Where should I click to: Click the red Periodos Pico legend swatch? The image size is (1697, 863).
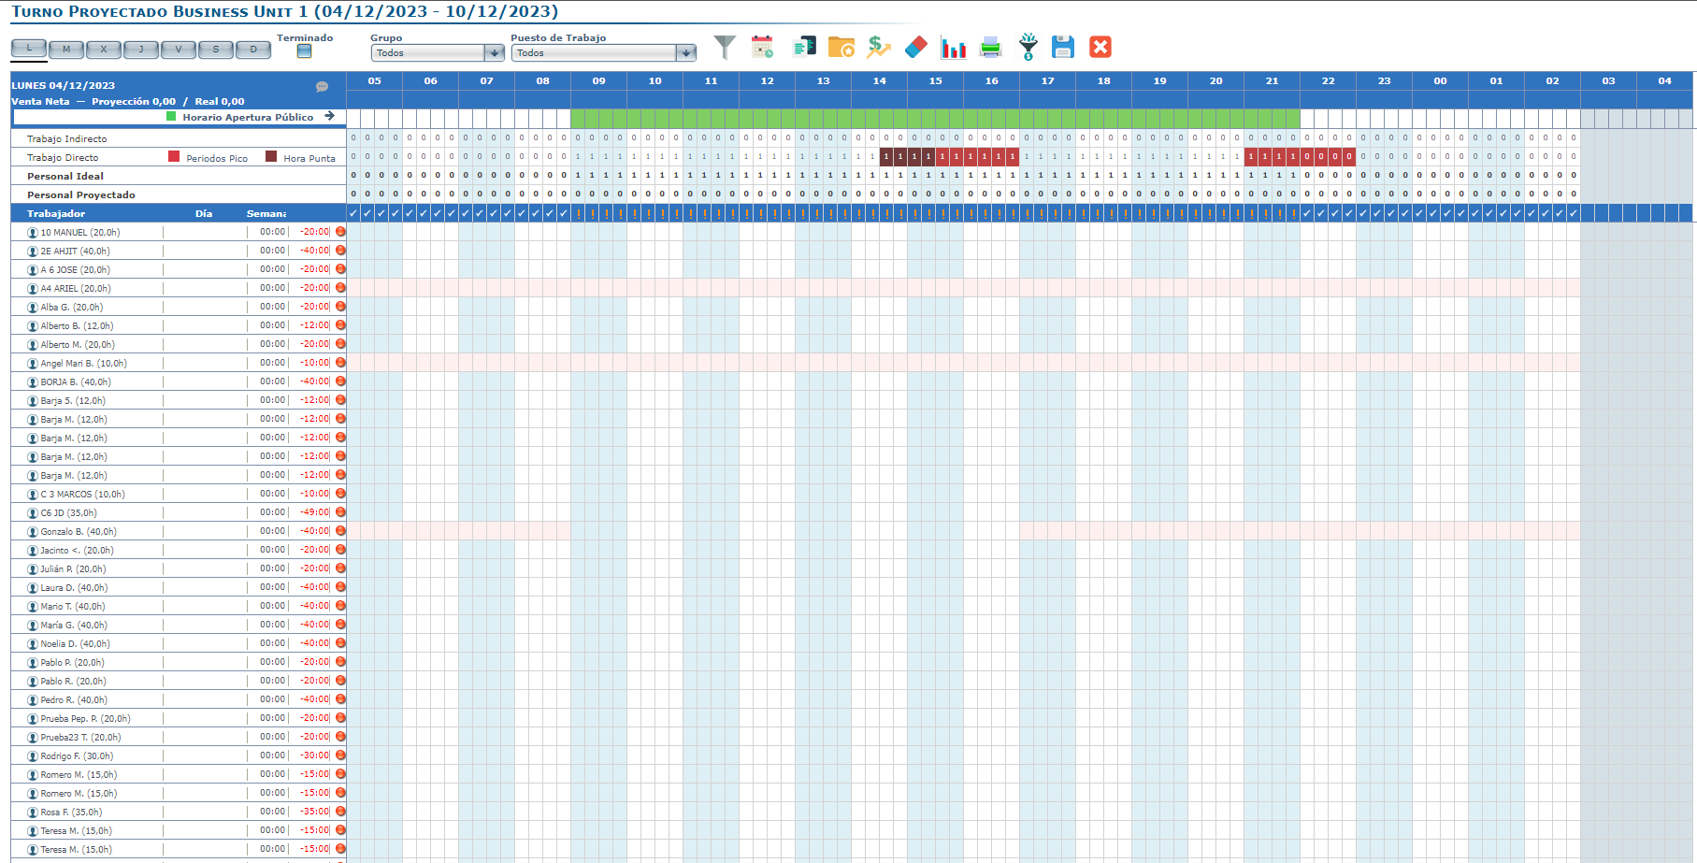click(174, 157)
